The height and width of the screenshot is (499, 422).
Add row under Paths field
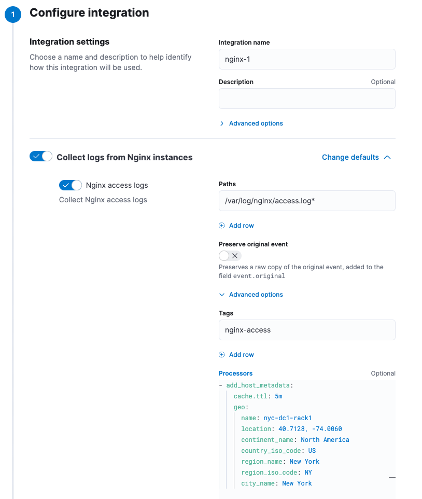(241, 226)
